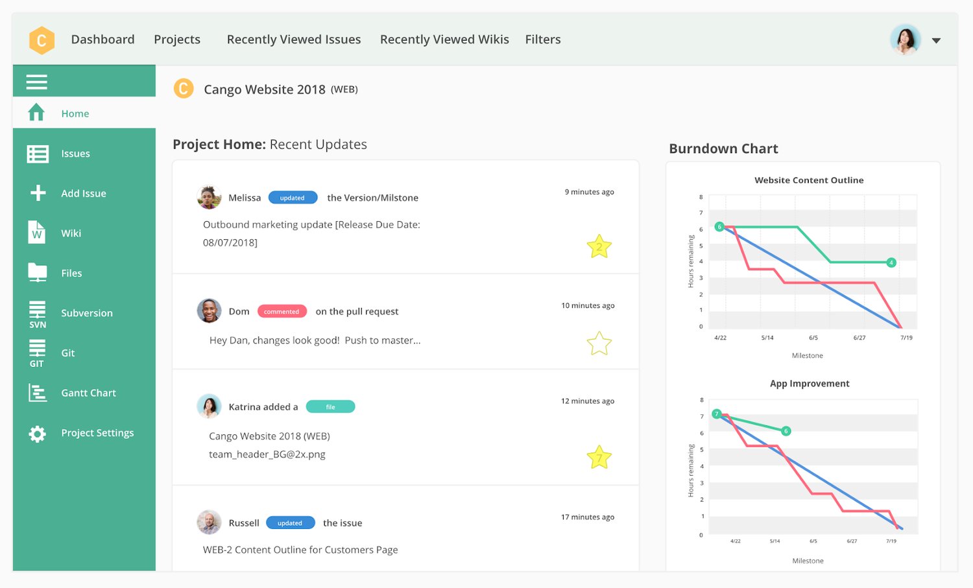This screenshot has width=973, height=588.
Task: Open the Git repository
Action: 67,353
